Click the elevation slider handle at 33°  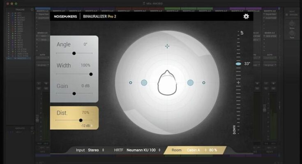[x=238, y=64]
